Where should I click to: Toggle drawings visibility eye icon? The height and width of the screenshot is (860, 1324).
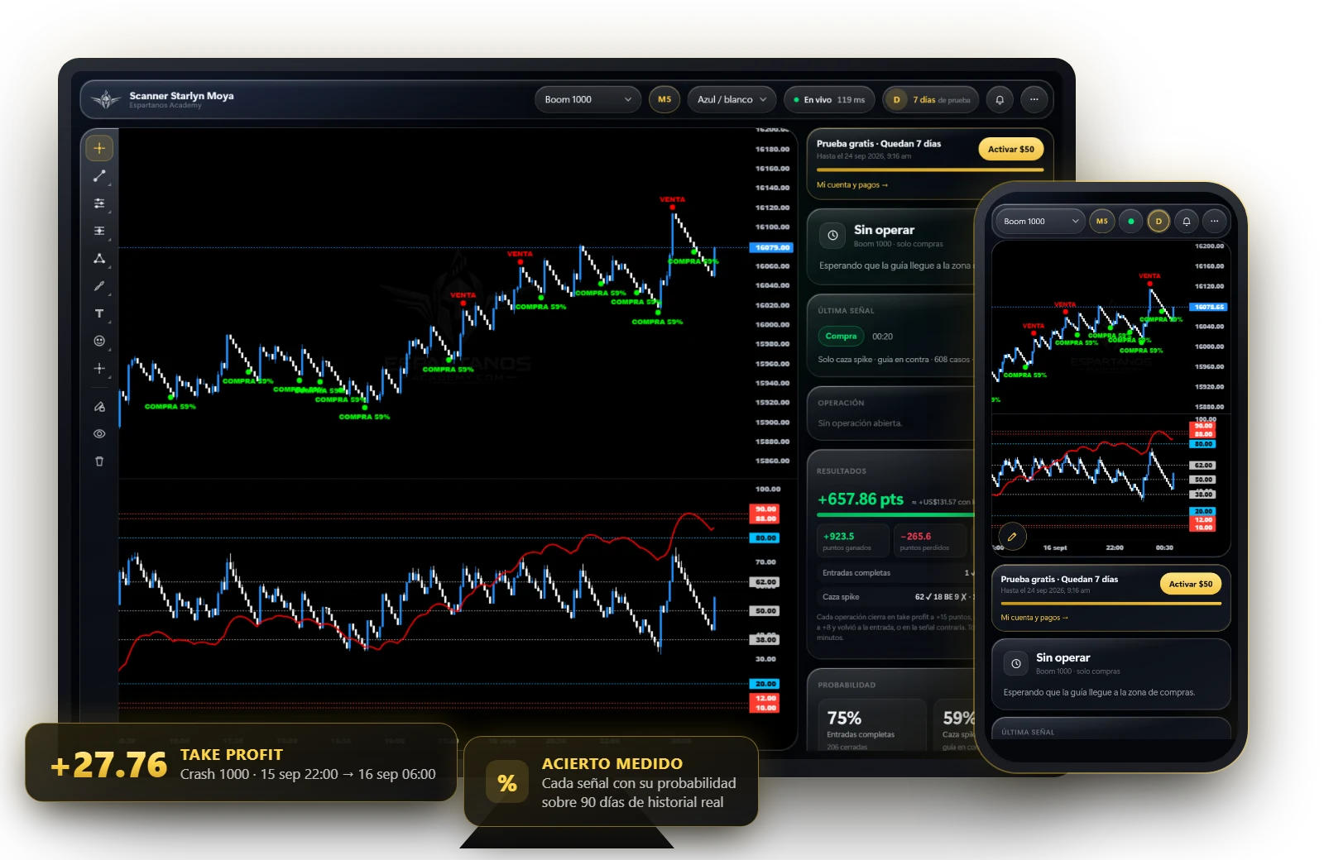pyautogui.click(x=99, y=434)
